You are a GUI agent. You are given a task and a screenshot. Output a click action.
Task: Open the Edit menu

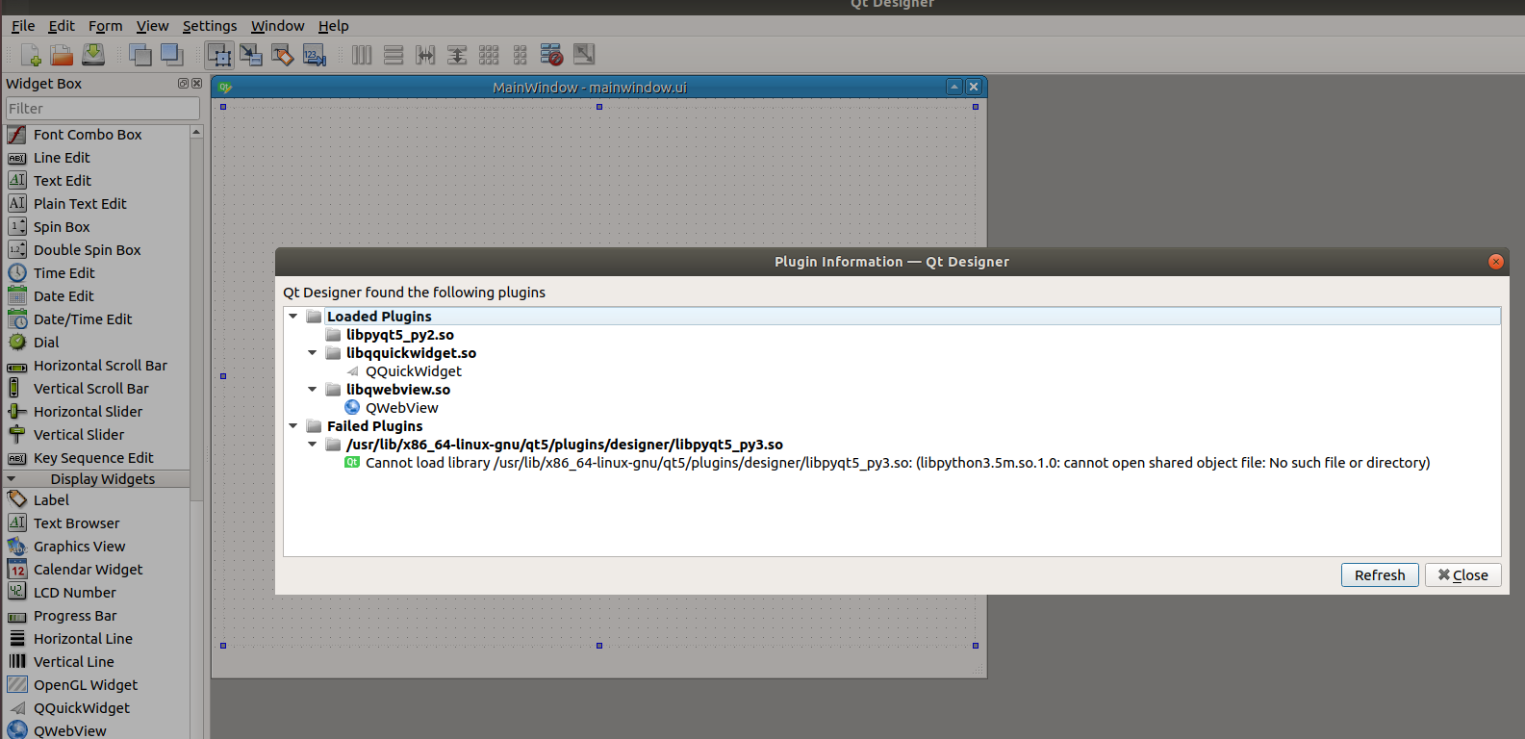click(62, 26)
